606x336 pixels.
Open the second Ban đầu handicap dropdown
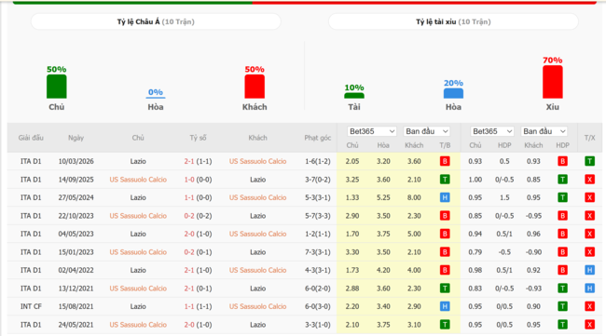click(x=544, y=131)
